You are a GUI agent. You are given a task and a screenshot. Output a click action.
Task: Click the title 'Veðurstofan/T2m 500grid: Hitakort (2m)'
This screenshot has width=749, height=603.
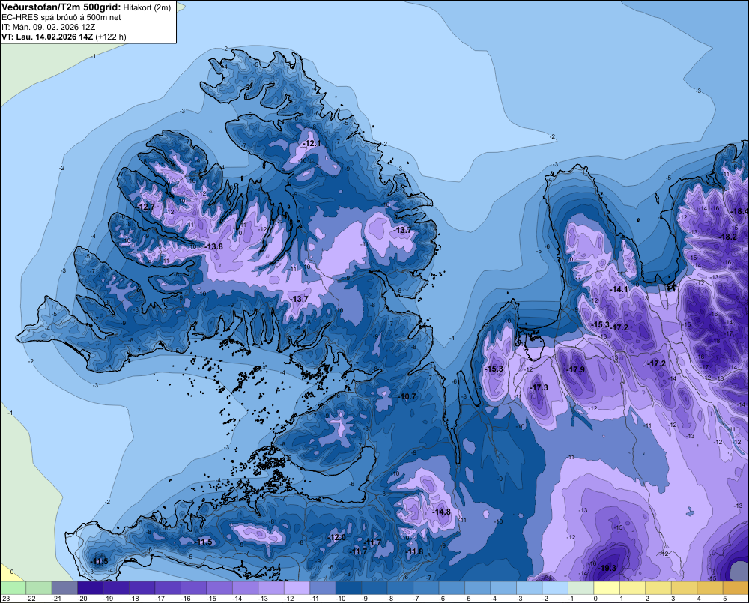[x=86, y=7]
